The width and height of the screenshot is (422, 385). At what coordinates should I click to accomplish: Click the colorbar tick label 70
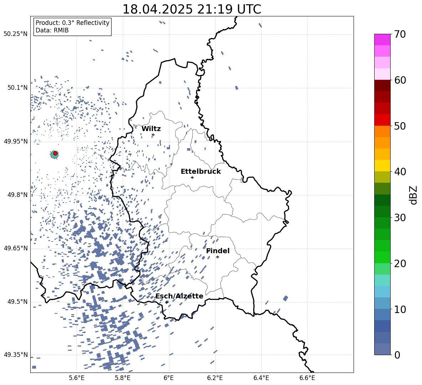point(400,35)
